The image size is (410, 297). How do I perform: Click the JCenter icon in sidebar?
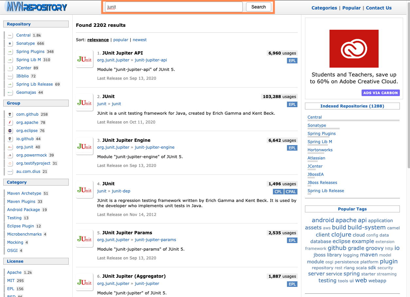pos(10,68)
